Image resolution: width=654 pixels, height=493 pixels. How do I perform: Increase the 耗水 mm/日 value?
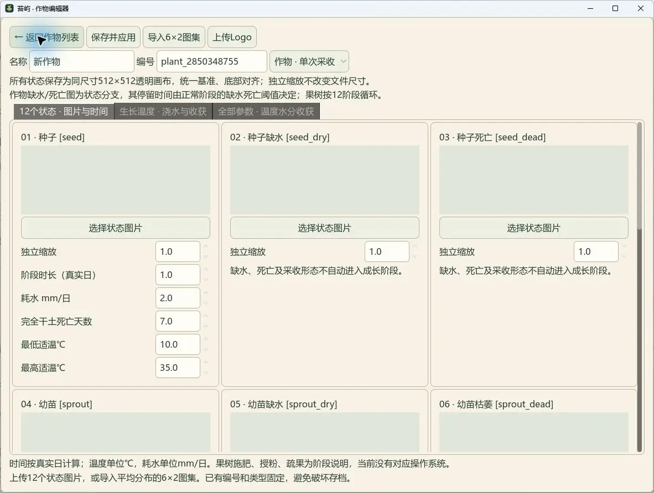(206, 293)
